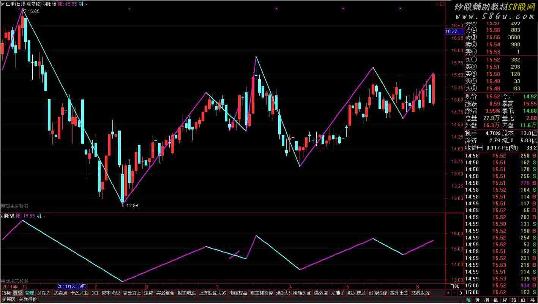Switch to the 势 trend icon

tap(505, 300)
